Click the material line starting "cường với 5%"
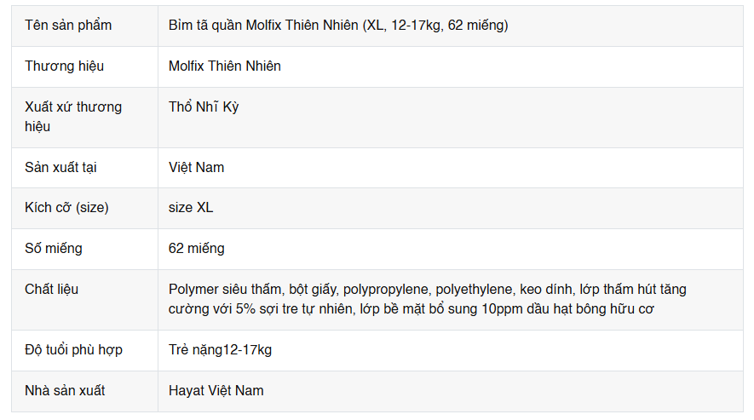 [x=411, y=308]
